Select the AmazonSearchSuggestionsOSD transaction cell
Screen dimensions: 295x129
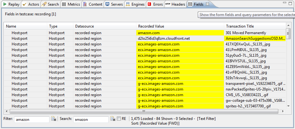pyautogui.click(x=255, y=39)
